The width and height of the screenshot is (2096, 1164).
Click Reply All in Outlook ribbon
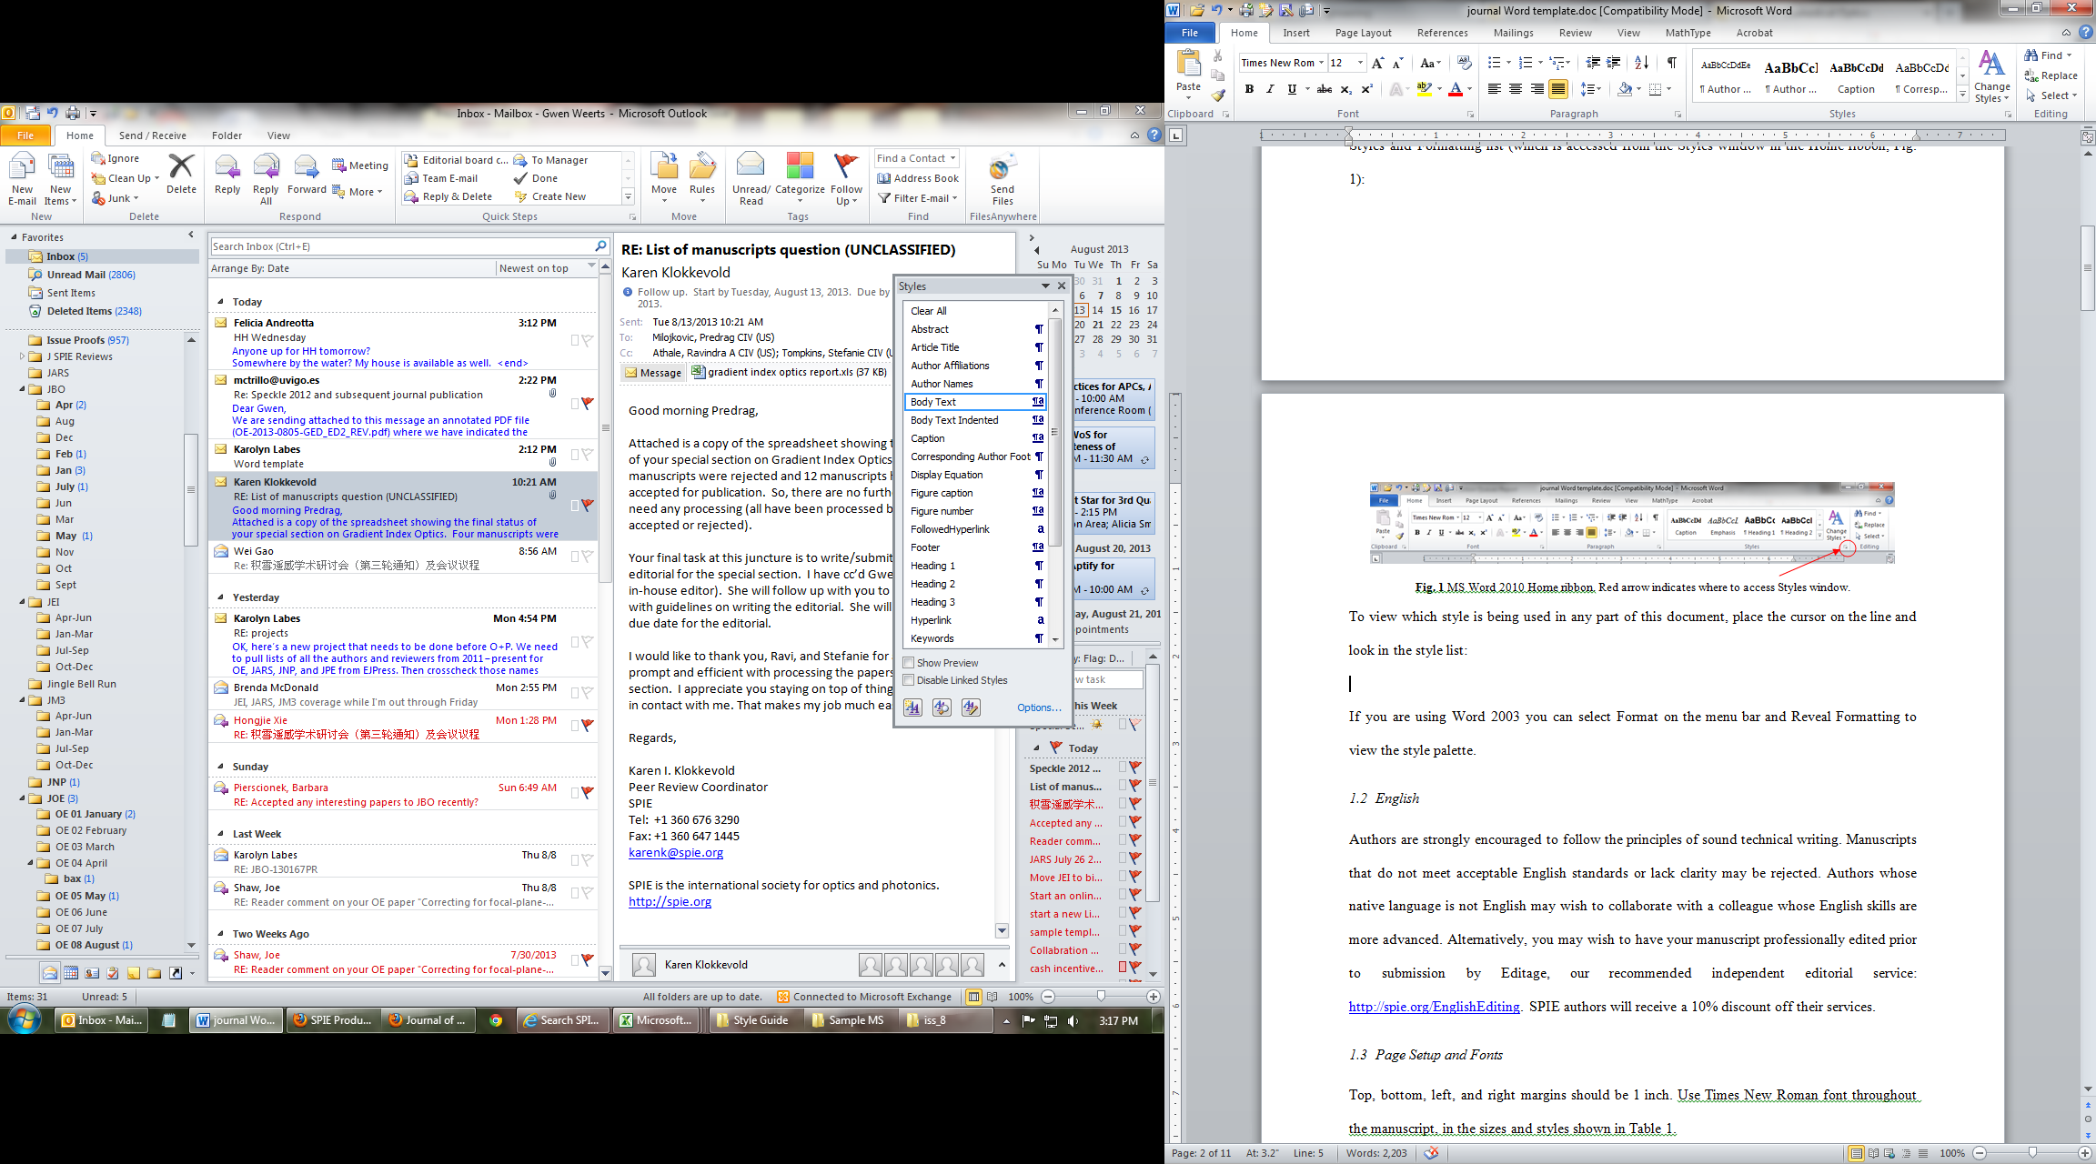click(x=266, y=179)
